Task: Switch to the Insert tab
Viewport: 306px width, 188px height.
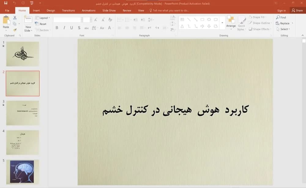Action: pyautogui.click(x=36, y=10)
